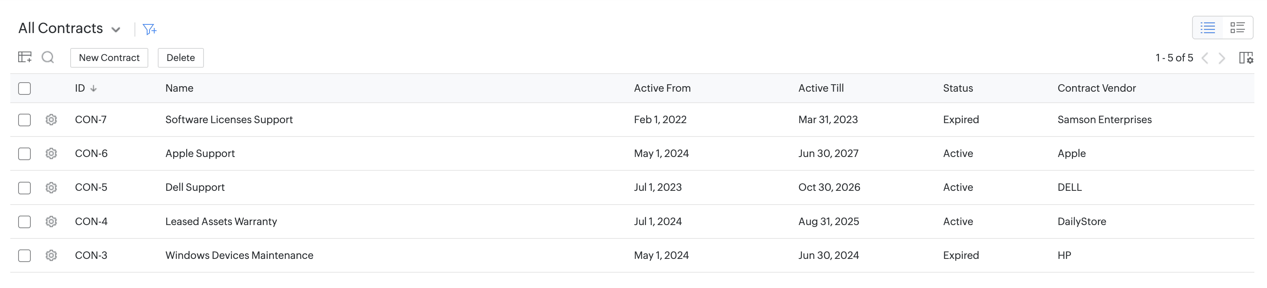This screenshot has width=1267, height=288.
Task: Sort by the ID column header
Action: click(80, 88)
